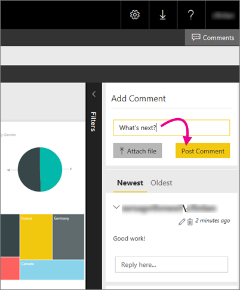Image resolution: width=240 pixels, height=290 pixels.
Task: Delete the comment with the trash icon
Action: tap(190, 222)
